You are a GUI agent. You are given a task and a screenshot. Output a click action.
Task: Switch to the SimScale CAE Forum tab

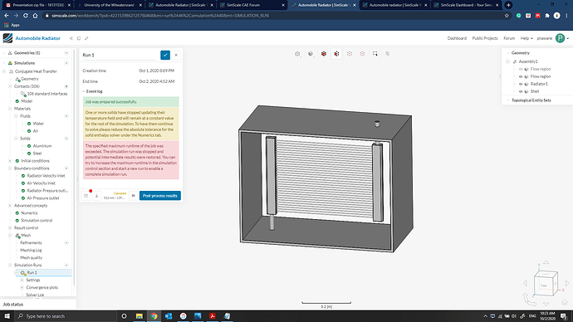(252, 5)
